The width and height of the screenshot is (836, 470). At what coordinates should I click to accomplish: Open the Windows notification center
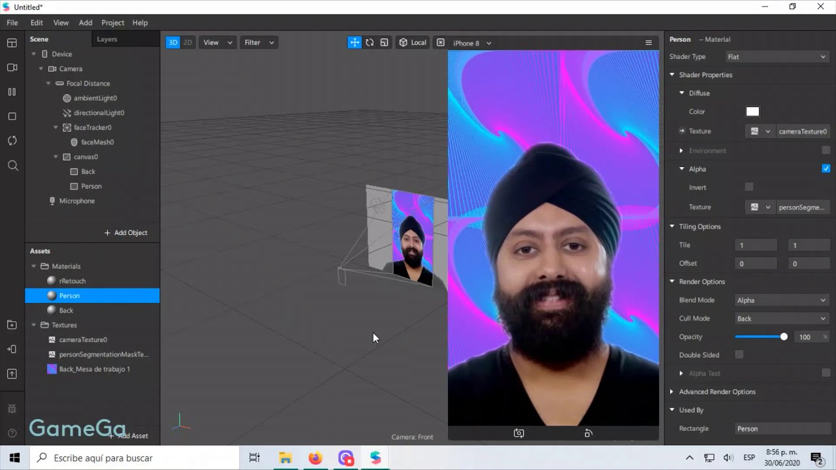point(816,458)
